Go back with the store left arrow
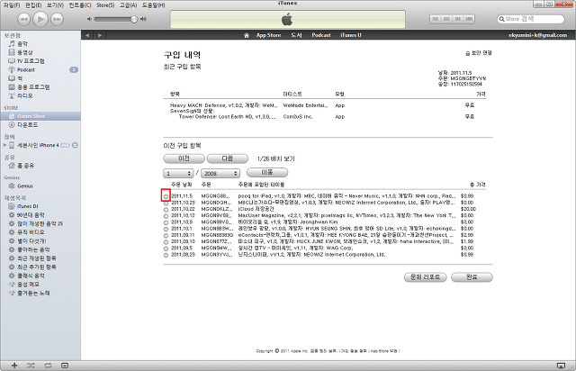This screenshot has width=576, height=371. [87, 35]
